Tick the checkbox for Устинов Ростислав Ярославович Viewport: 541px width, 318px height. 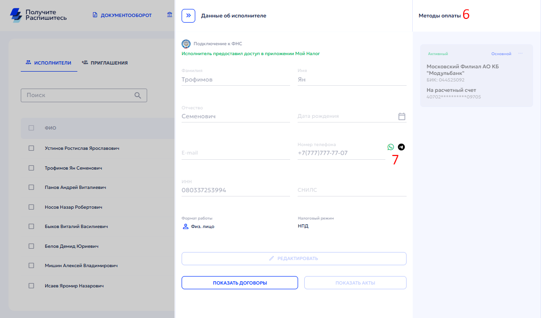(x=32, y=148)
